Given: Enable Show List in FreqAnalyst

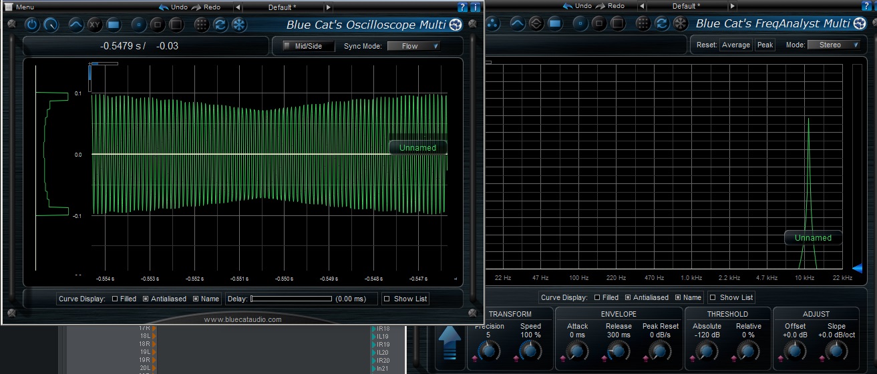Looking at the screenshot, I should [713, 297].
